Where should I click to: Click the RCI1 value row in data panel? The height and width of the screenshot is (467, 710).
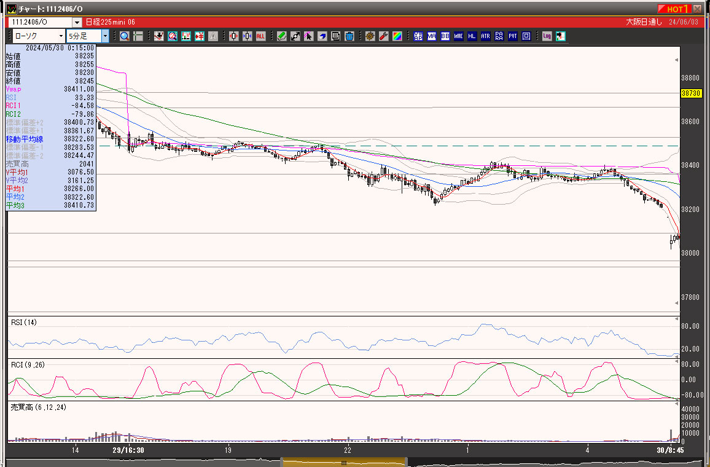coord(50,106)
